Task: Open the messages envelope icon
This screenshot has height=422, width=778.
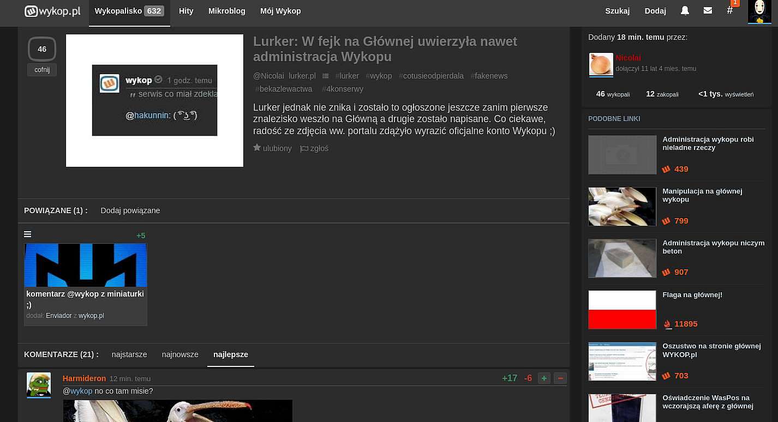Action: click(x=708, y=11)
